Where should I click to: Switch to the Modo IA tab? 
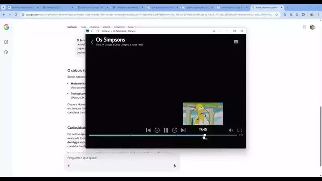click(x=72, y=27)
